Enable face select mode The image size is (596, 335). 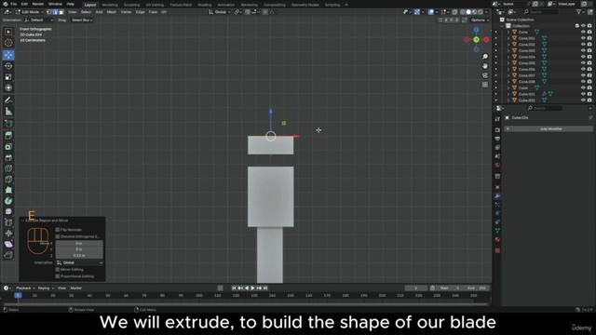coord(61,12)
